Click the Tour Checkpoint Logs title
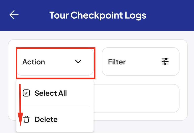This screenshot has width=194, height=133. (x=98, y=15)
